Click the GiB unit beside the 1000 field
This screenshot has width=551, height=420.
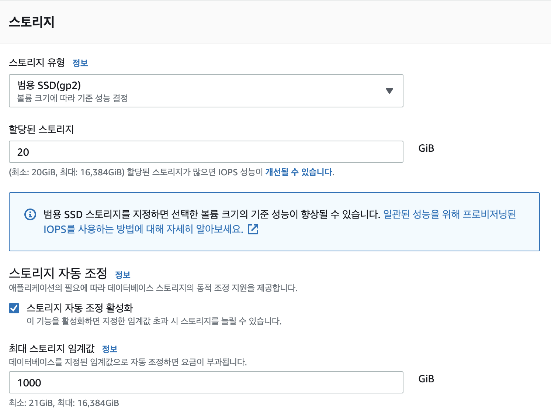coord(426,379)
